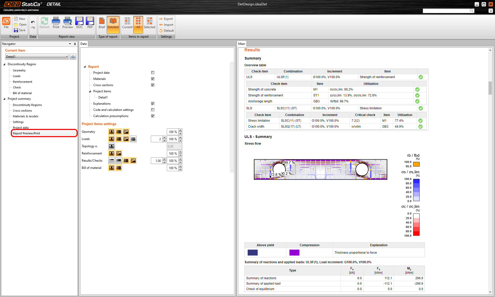
Task: Enable the Project data checkbox
Action: pyautogui.click(x=153, y=73)
